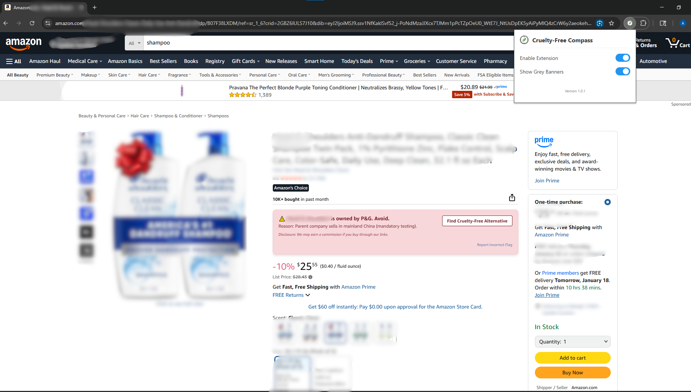Screen dimensions: 691x392
Task: Turn off Show Grey Banners
Action: [x=623, y=71]
